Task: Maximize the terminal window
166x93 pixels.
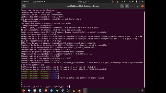Action: pyautogui.click(x=137, y=6)
